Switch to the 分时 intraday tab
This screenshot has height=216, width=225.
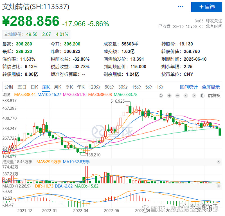coord(9,87)
